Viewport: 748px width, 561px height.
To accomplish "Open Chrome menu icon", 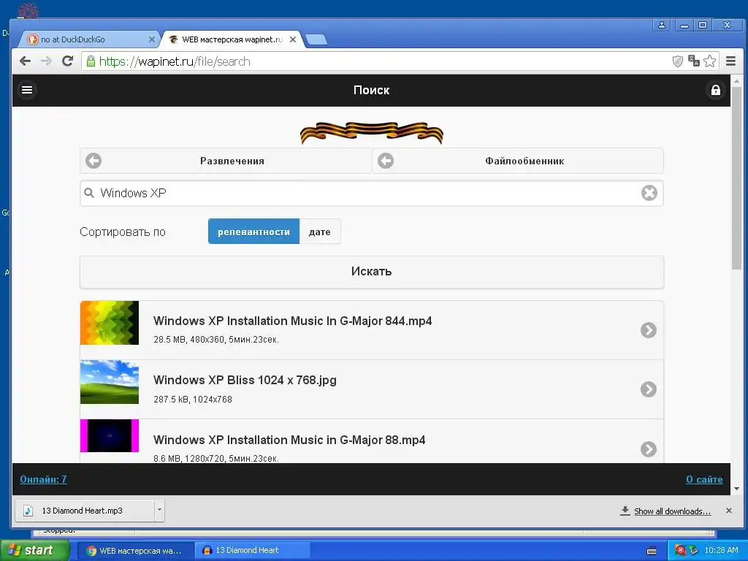I will 730,61.
